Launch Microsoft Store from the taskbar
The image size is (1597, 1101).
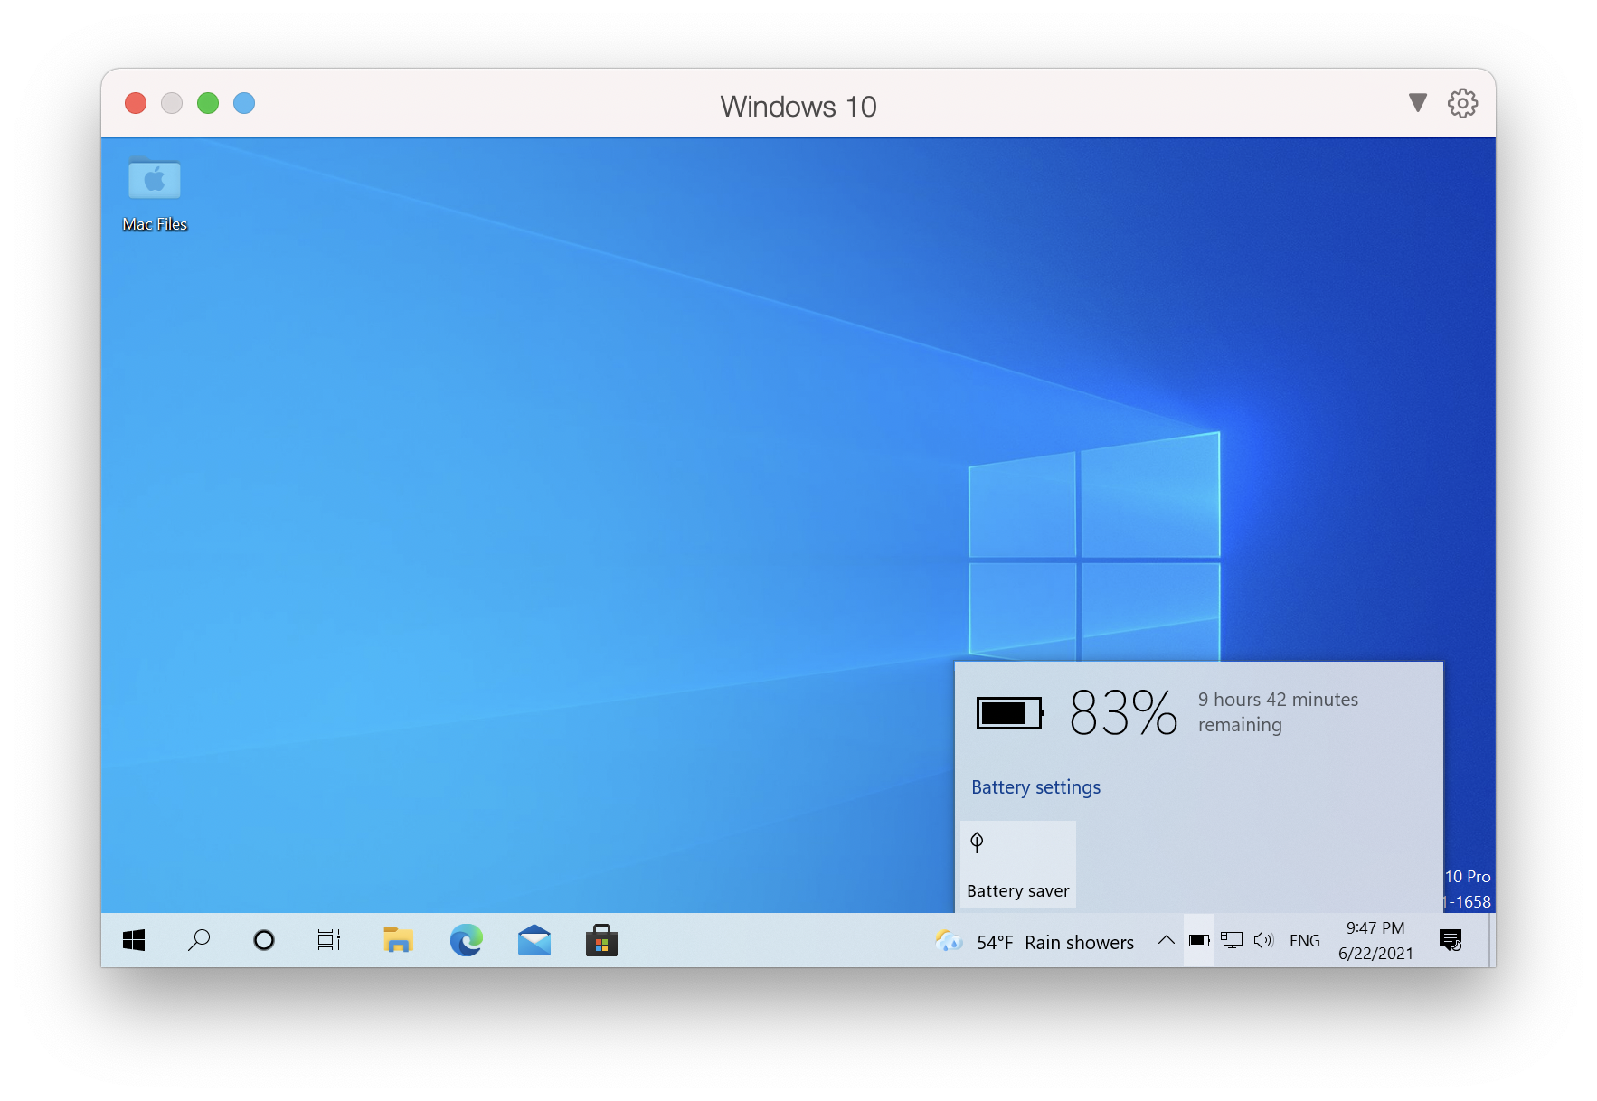601,941
